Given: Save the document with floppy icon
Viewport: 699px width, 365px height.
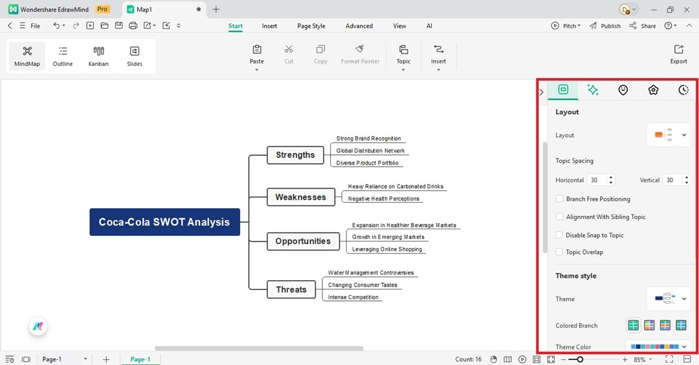Looking at the screenshot, I should pyautogui.click(x=118, y=26).
